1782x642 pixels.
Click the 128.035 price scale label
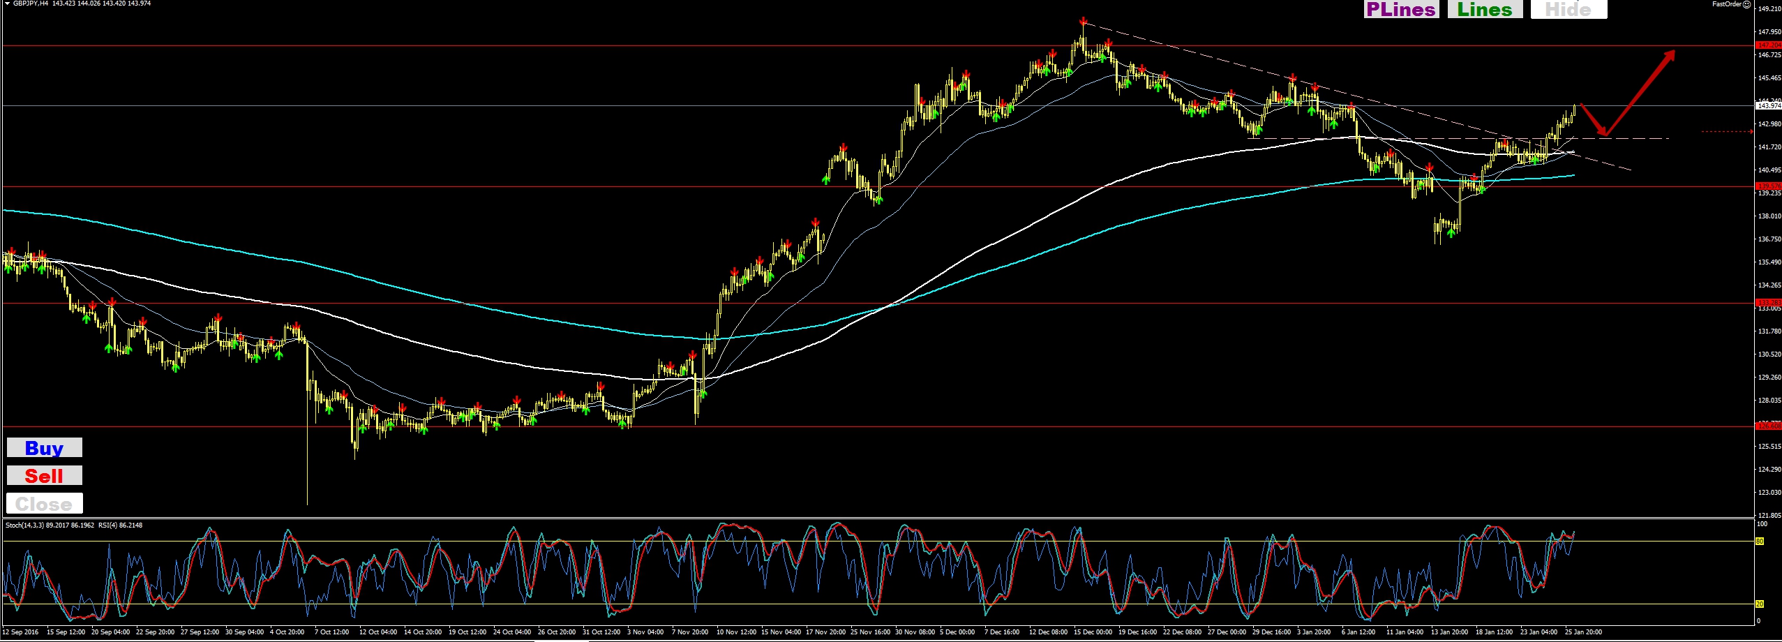point(1769,400)
